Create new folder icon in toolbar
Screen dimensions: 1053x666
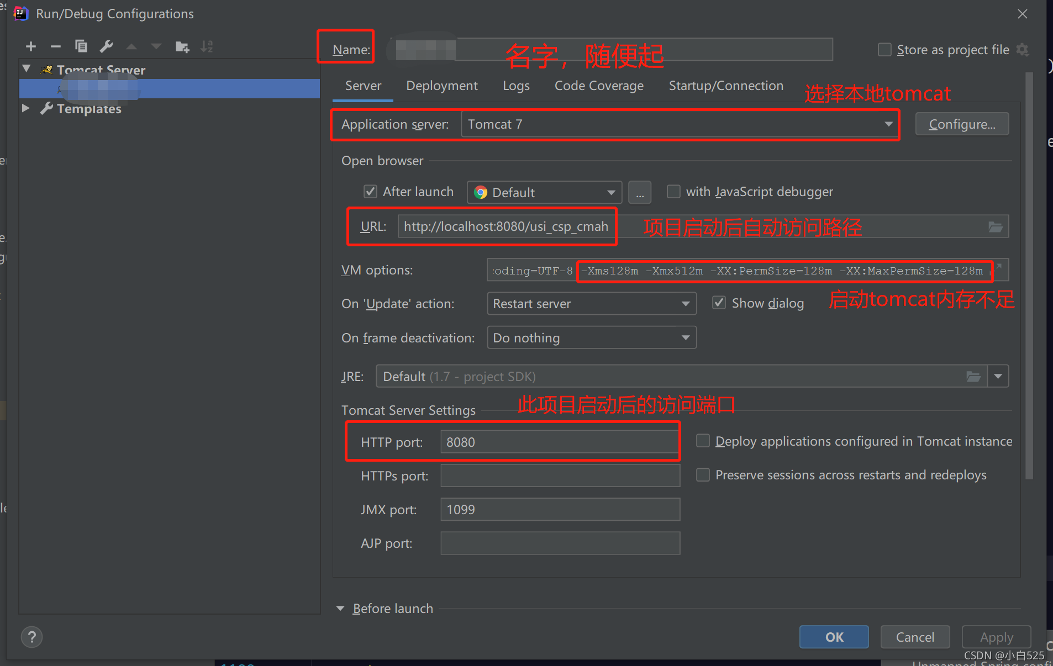tap(182, 47)
